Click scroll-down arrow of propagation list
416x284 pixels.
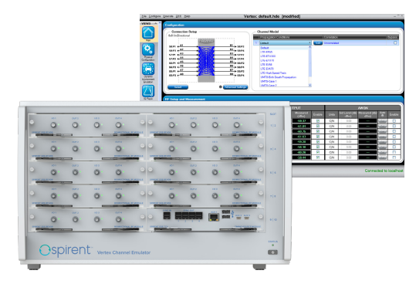coord(309,85)
